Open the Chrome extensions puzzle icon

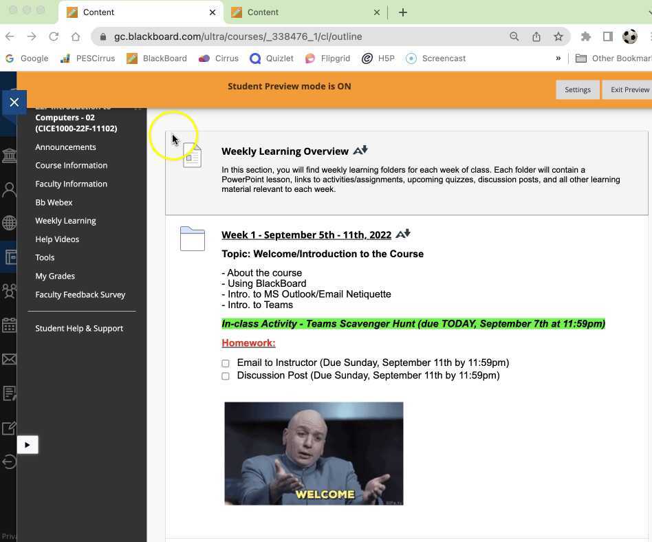(x=585, y=36)
